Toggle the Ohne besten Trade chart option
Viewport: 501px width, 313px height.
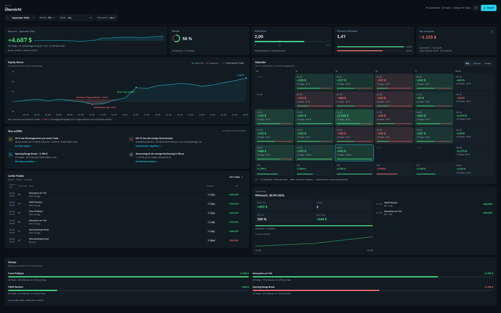[233, 63]
